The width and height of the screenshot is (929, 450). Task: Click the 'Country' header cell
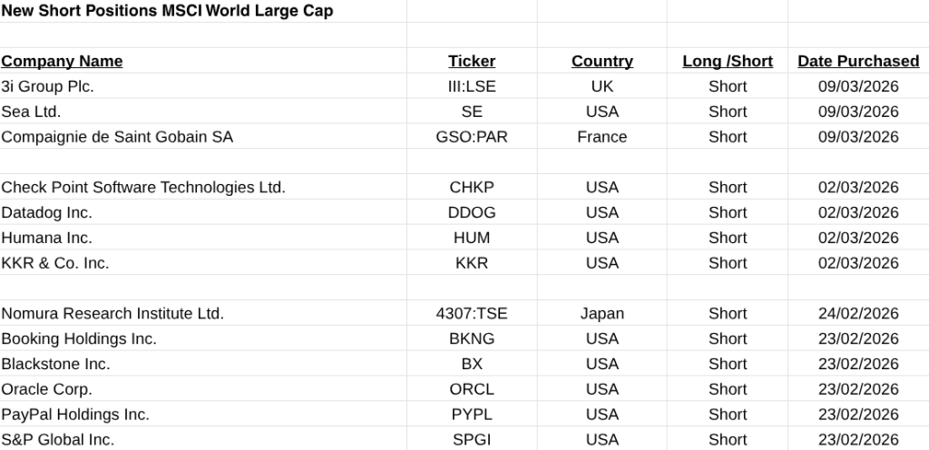pos(601,61)
